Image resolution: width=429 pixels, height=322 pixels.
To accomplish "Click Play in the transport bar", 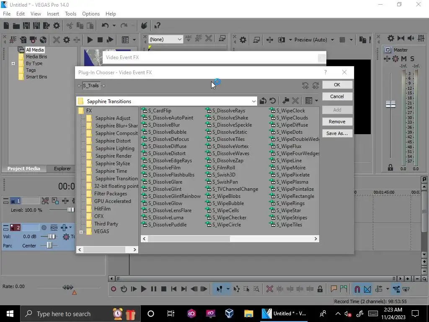I will pyautogui.click(x=143, y=289).
